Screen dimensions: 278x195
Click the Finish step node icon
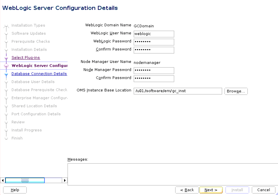click(6, 138)
